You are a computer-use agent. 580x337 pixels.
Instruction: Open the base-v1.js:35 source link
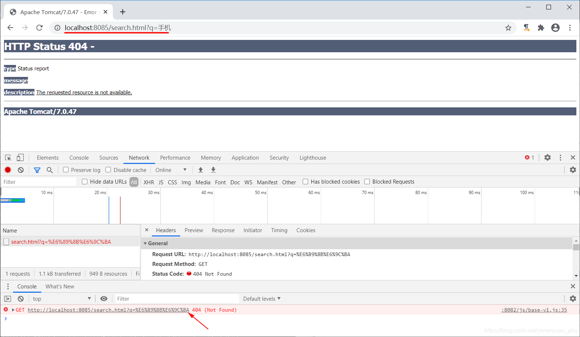click(534, 310)
